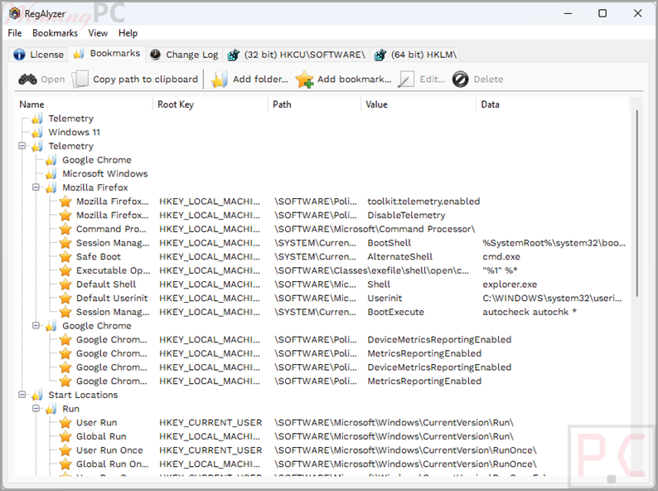Click the star icon beside Default Userinit
The image size is (658, 491).
[65, 299]
